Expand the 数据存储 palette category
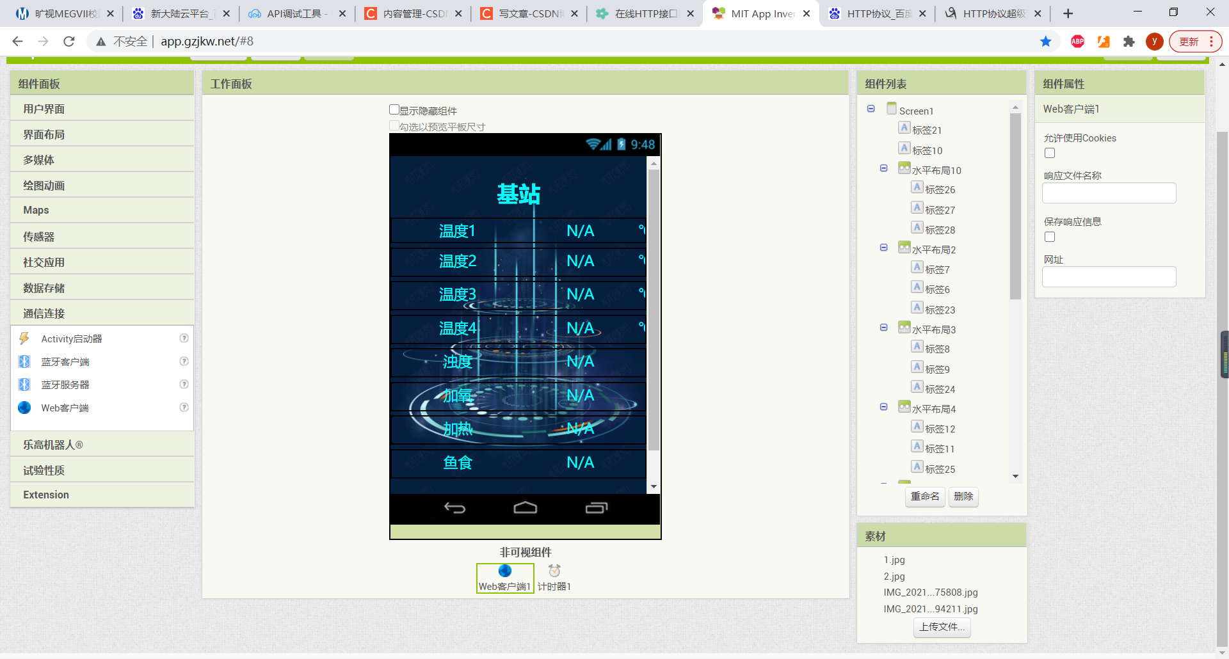This screenshot has height=659, width=1229. coord(102,288)
